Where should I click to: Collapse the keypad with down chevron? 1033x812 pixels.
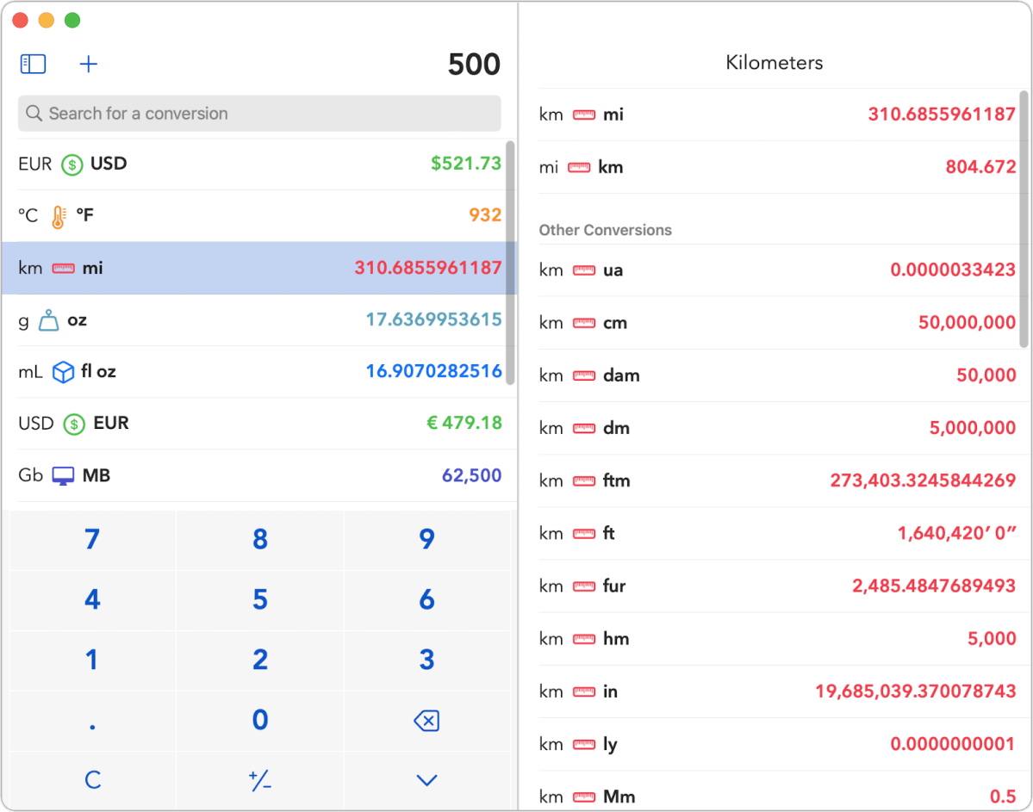pyautogui.click(x=427, y=780)
